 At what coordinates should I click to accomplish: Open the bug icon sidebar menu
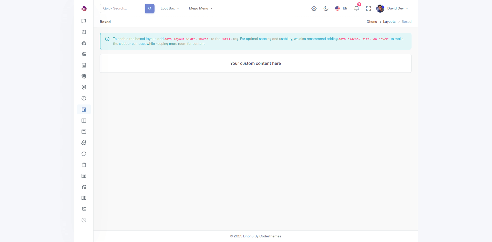84,43
